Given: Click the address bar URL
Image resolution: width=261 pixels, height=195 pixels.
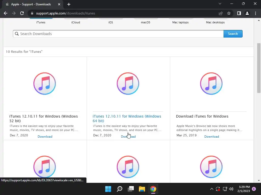Looking at the screenshot, I should coord(66,13).
